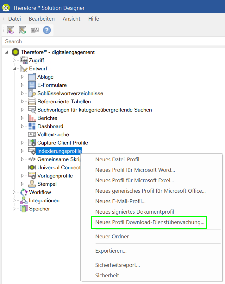The height and width of the screenshot is (284, 225).
Task: Expand the Ablage node
Action: [x=22, y=77]
